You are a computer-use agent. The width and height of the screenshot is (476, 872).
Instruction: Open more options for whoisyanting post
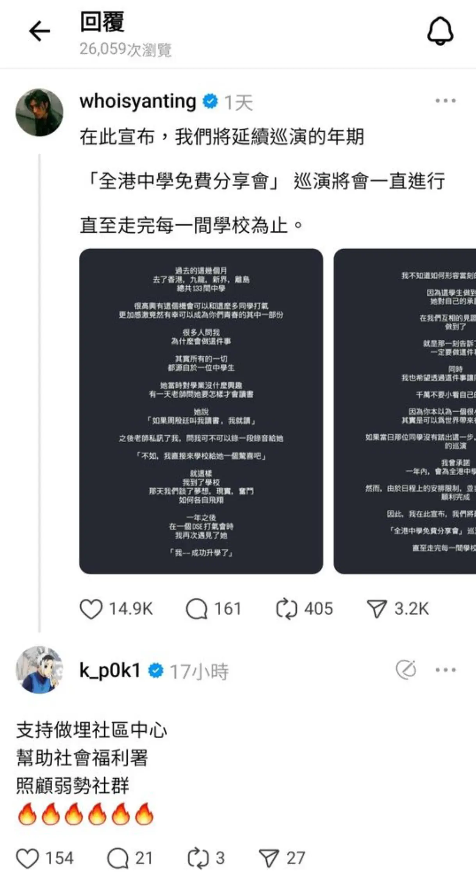pos(446,101)
